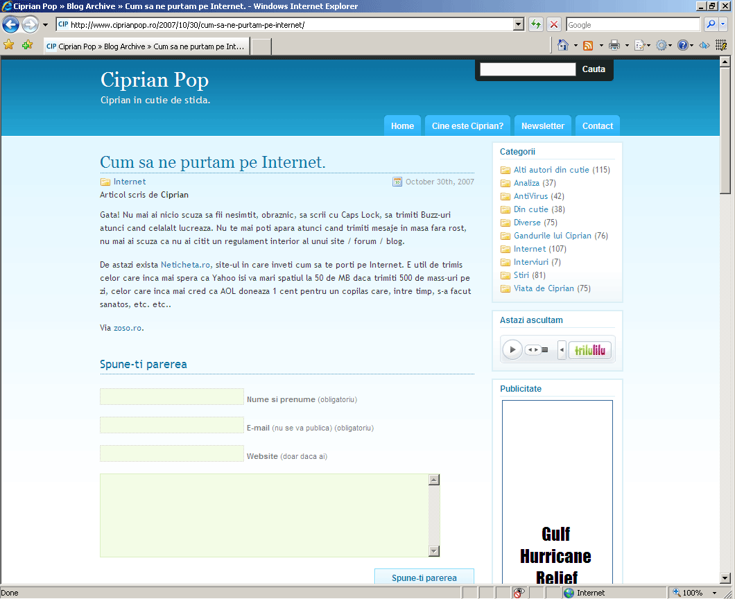Viewport: 735px width, 599px height.
Task: Click the Add to Favorites icon
Action: click(27, 45)
